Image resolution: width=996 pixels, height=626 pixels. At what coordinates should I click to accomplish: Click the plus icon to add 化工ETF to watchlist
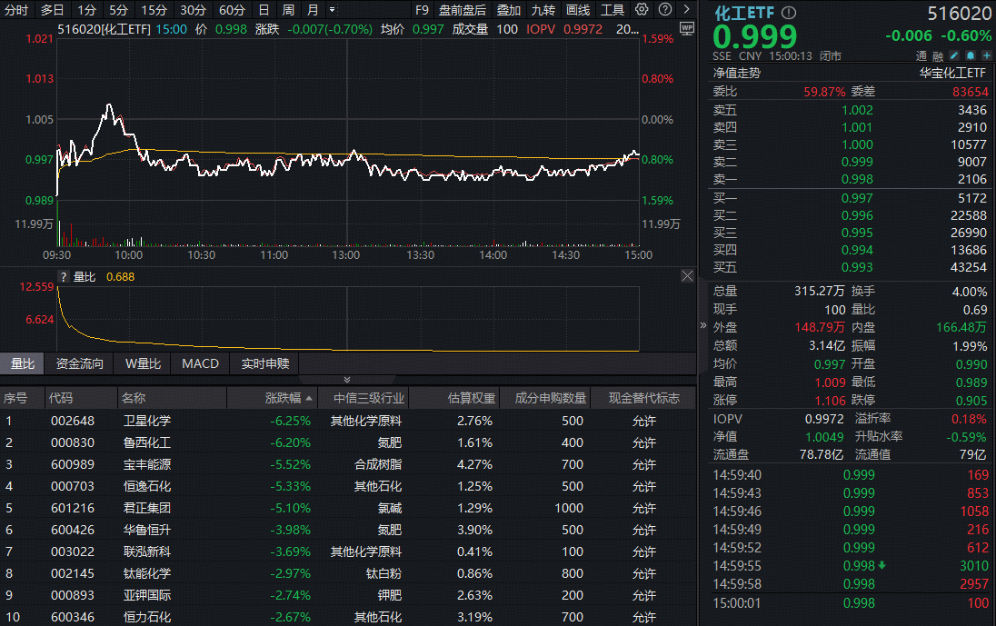(x=987, y=55)
